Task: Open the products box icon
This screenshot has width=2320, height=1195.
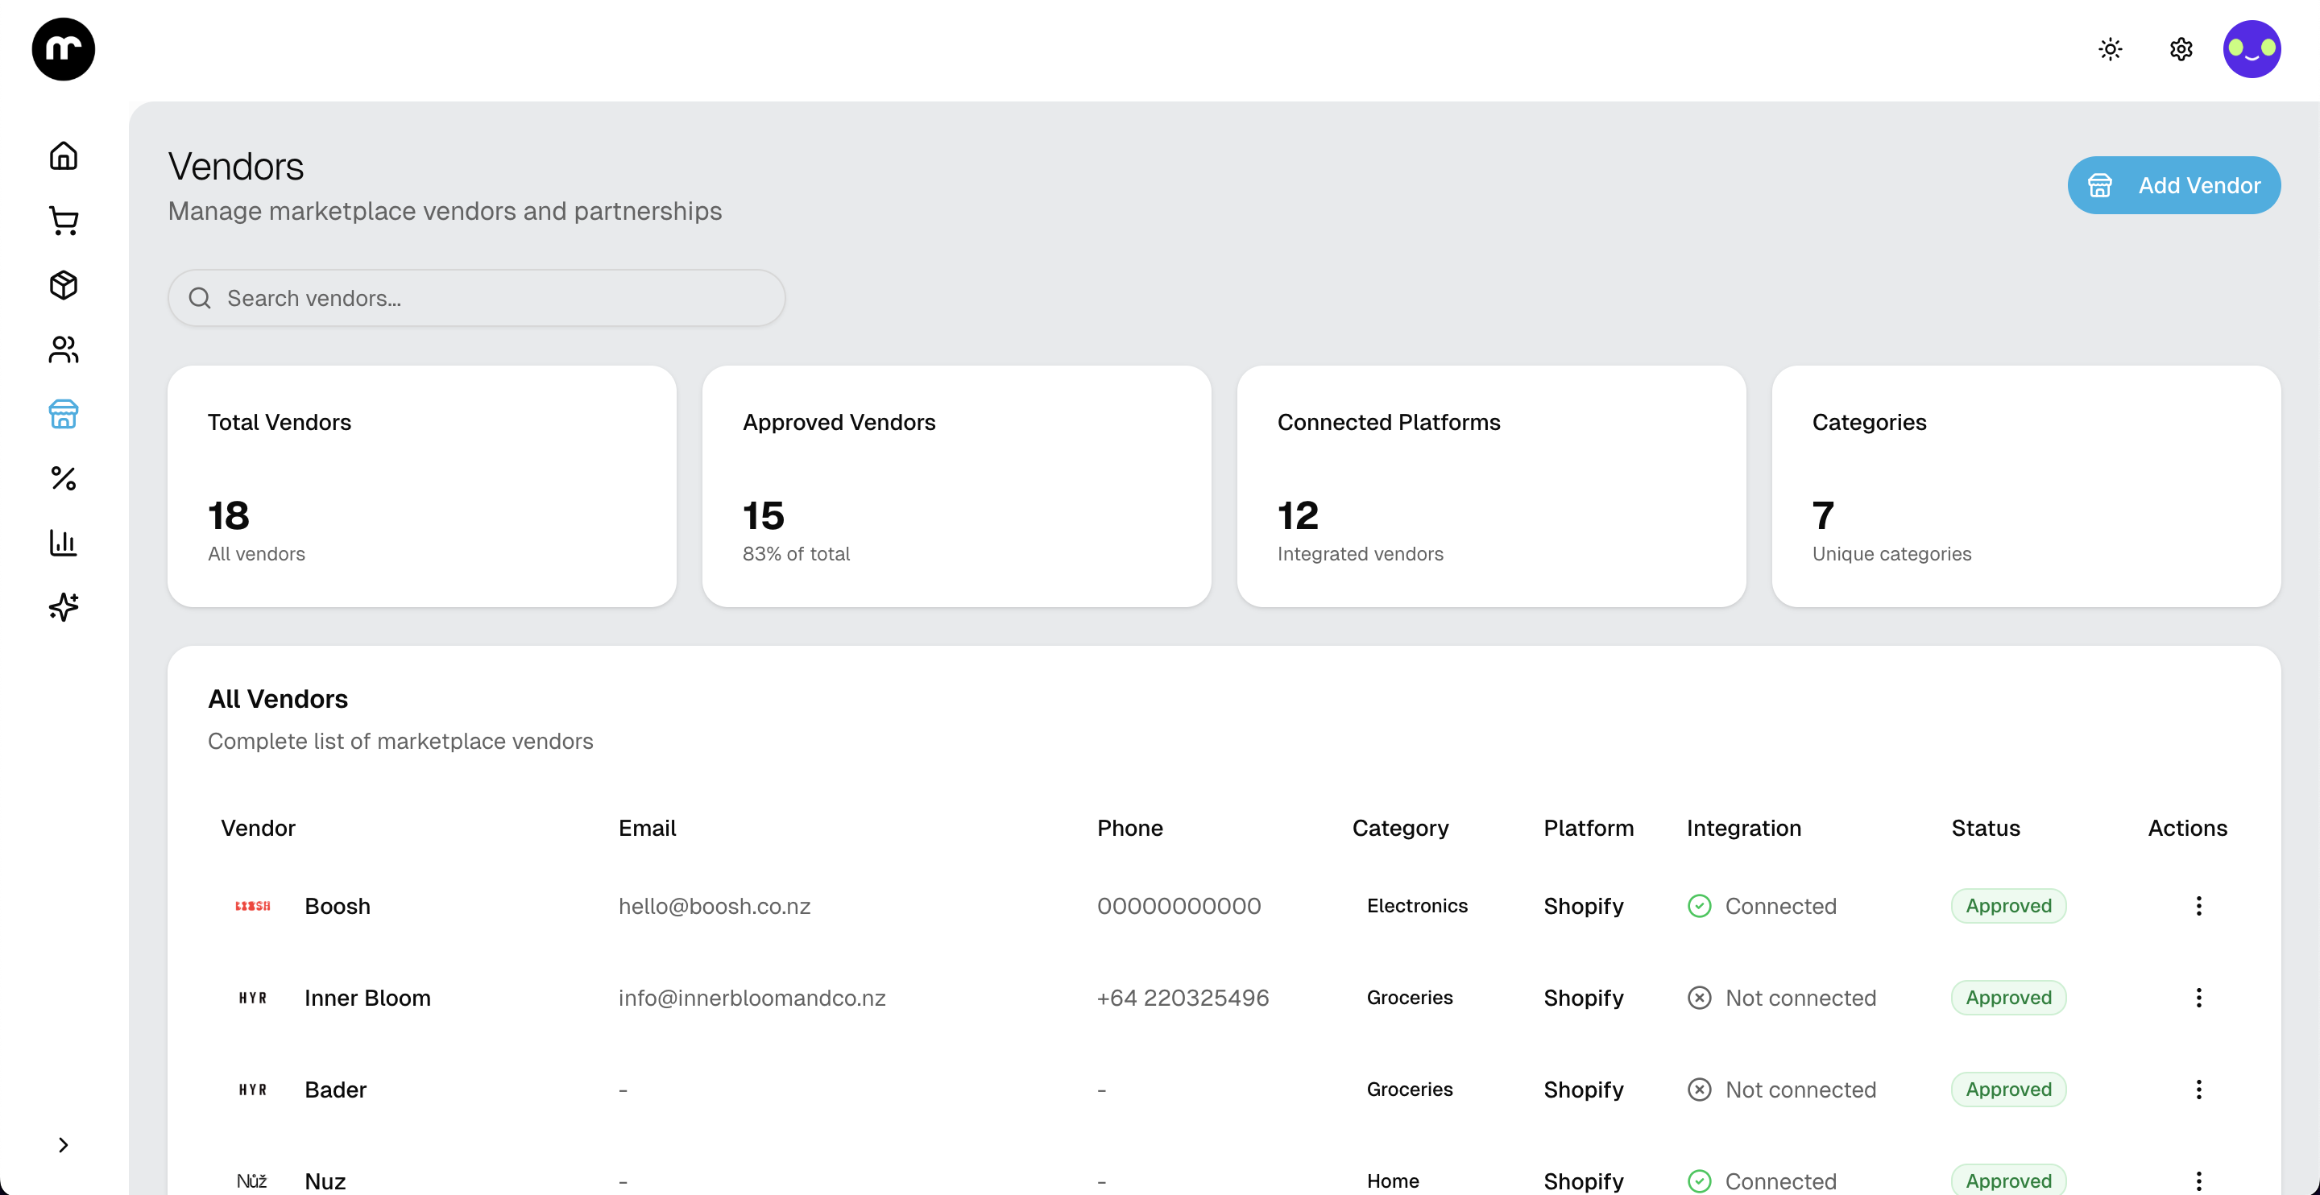Action: tap(63, 286)
